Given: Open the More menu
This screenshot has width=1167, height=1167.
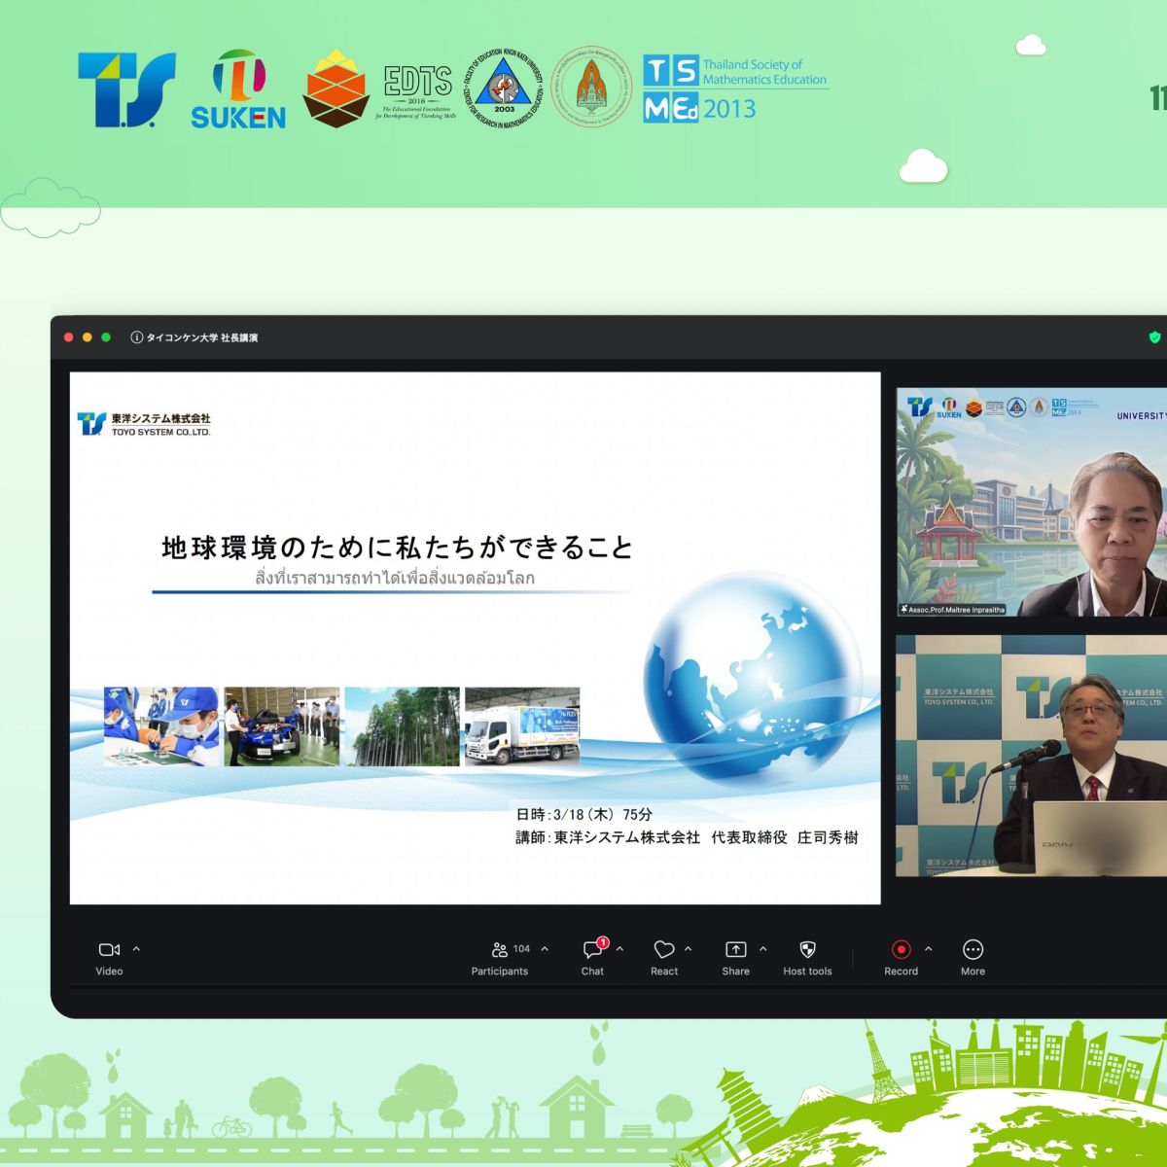Looking at the screenshot, I should (x=972, y=950).
